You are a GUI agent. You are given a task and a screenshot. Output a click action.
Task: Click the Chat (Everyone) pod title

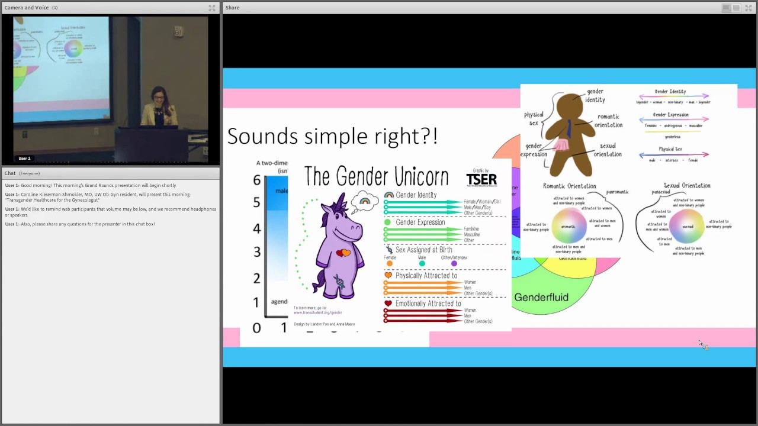22,173
